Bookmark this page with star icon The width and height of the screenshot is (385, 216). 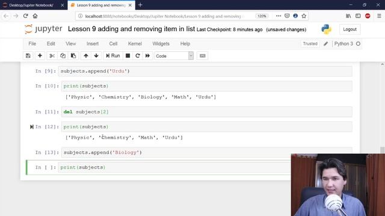click(x=304, y=16)
